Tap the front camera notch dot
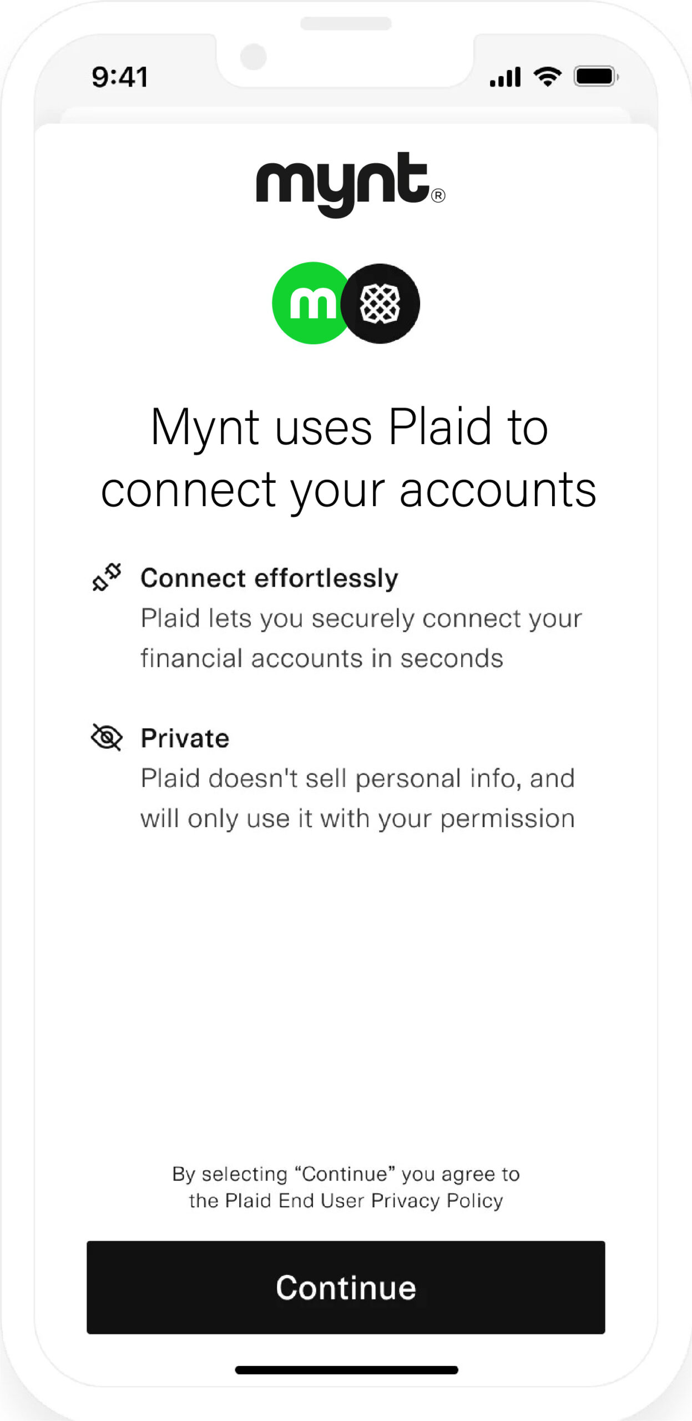The image size is (692, 1421). point(254,57)
